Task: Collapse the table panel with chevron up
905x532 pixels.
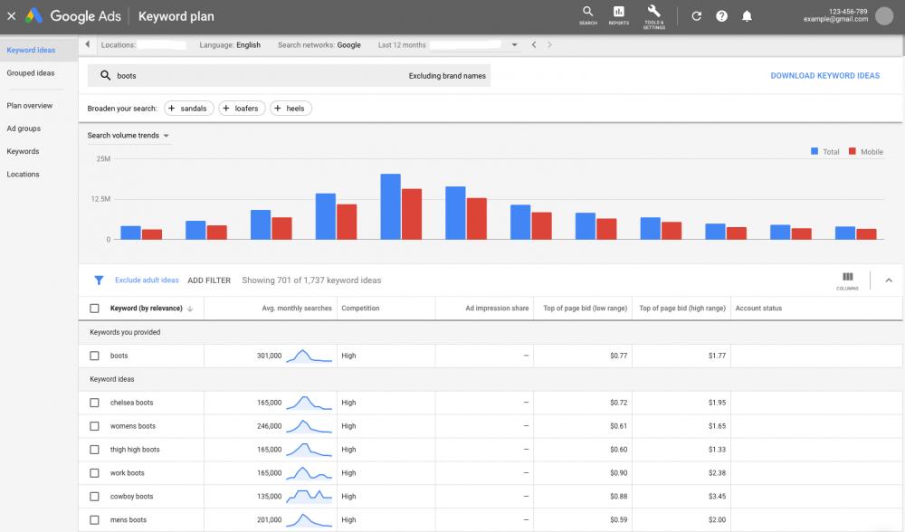Action: tap(889, 280)
